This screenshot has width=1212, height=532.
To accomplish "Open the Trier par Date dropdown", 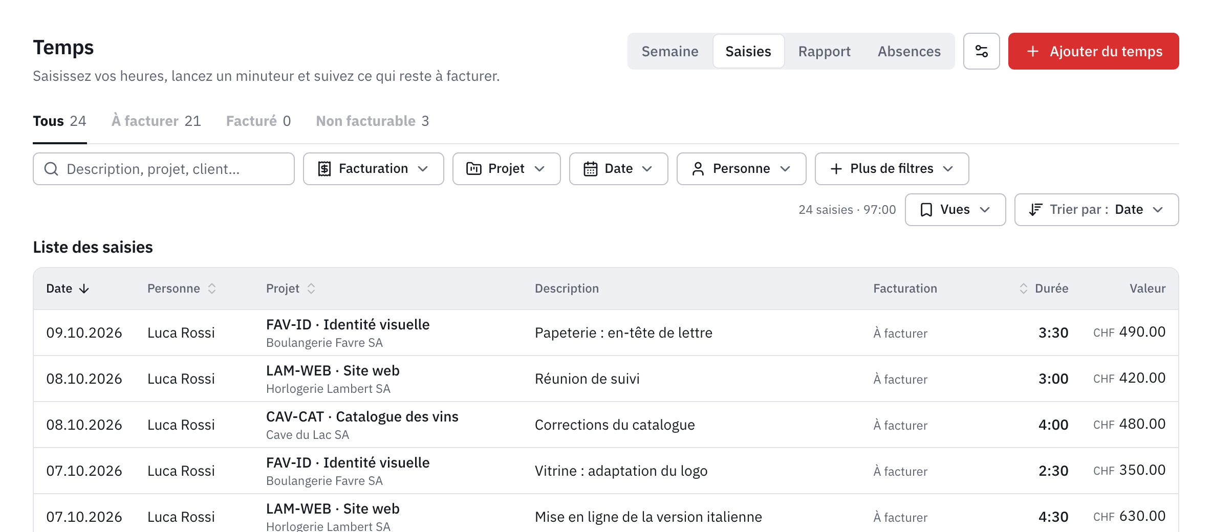I will tap(1096, 210).
